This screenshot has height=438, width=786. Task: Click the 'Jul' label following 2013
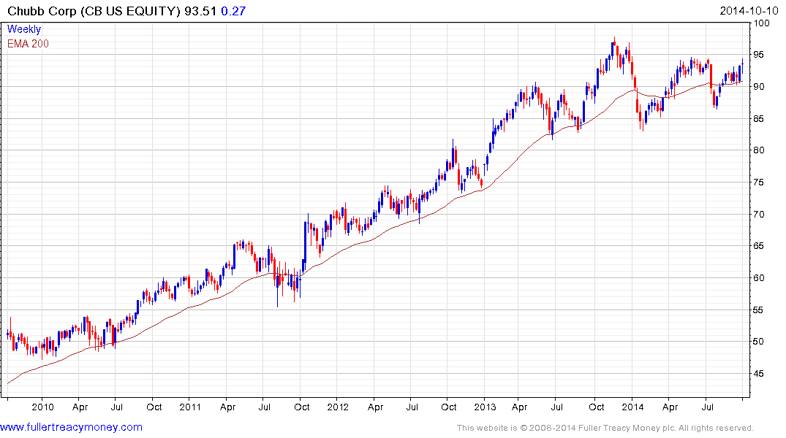pos(556,407)
